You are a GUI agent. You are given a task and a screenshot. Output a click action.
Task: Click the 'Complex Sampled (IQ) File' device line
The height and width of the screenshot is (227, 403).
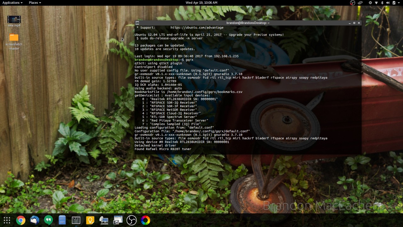171,124
